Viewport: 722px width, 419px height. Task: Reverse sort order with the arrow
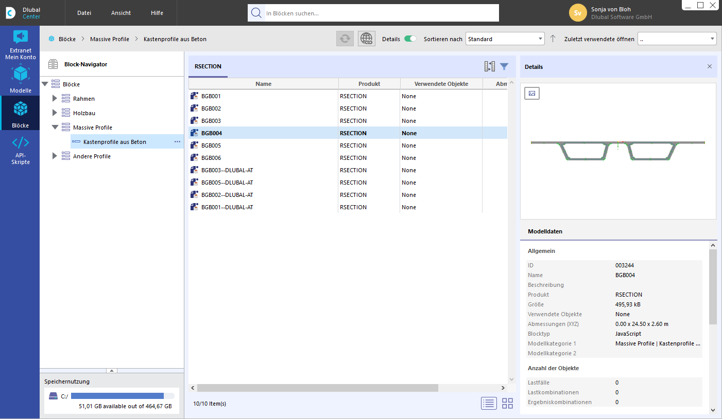click(553, 39)
